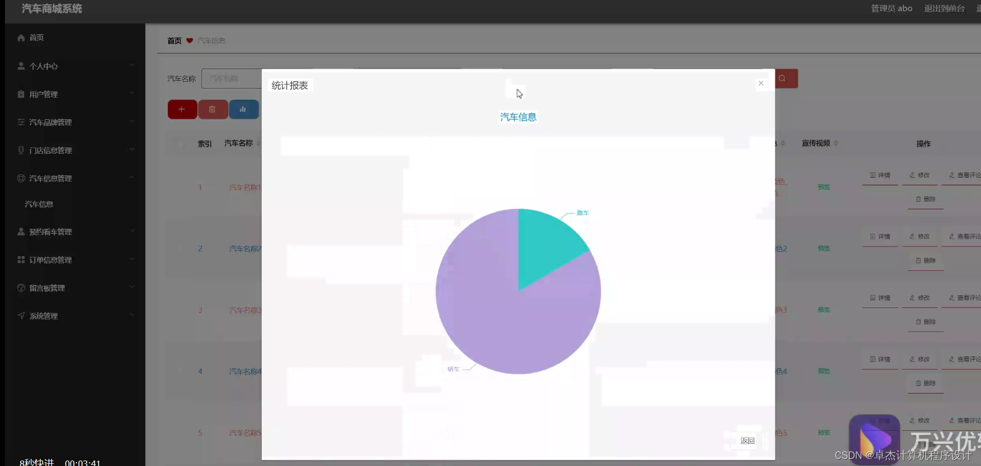Collapse the 汽车信息管理 section arrow
The height and width of the screenshot is (466, 981).
[x=132, y=178]
